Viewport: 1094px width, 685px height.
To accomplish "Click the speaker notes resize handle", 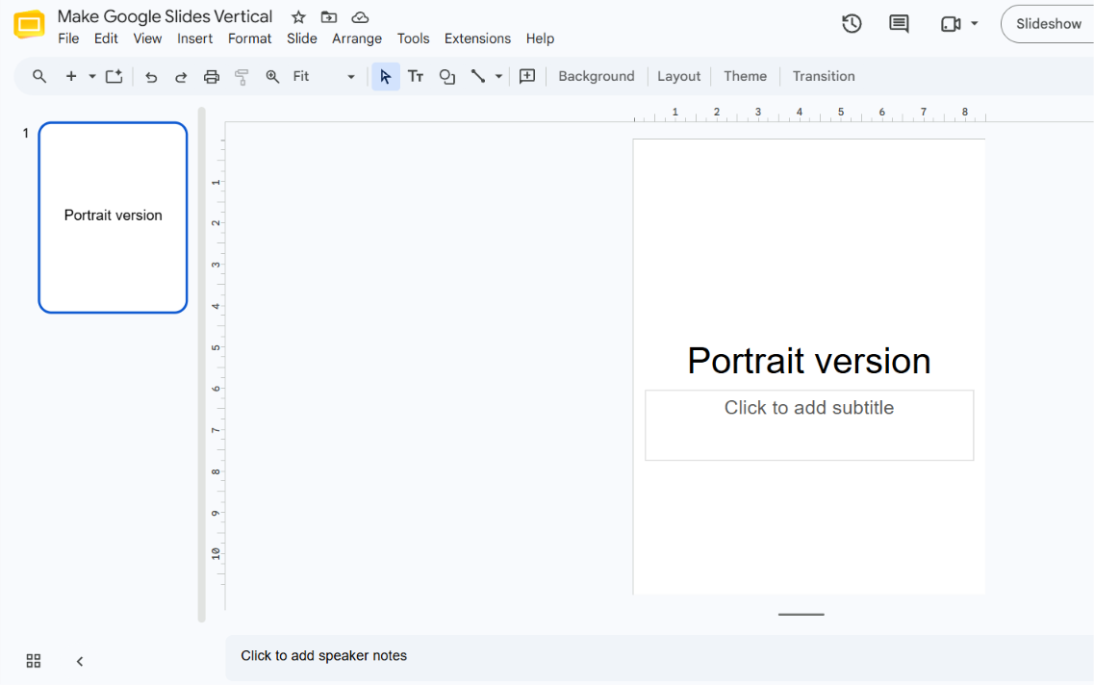I will pyautogui.click(x=801, y=615).
